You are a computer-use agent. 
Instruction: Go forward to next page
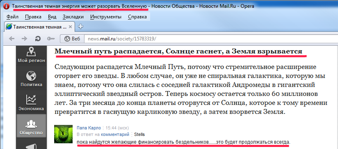tap(24, 39)
